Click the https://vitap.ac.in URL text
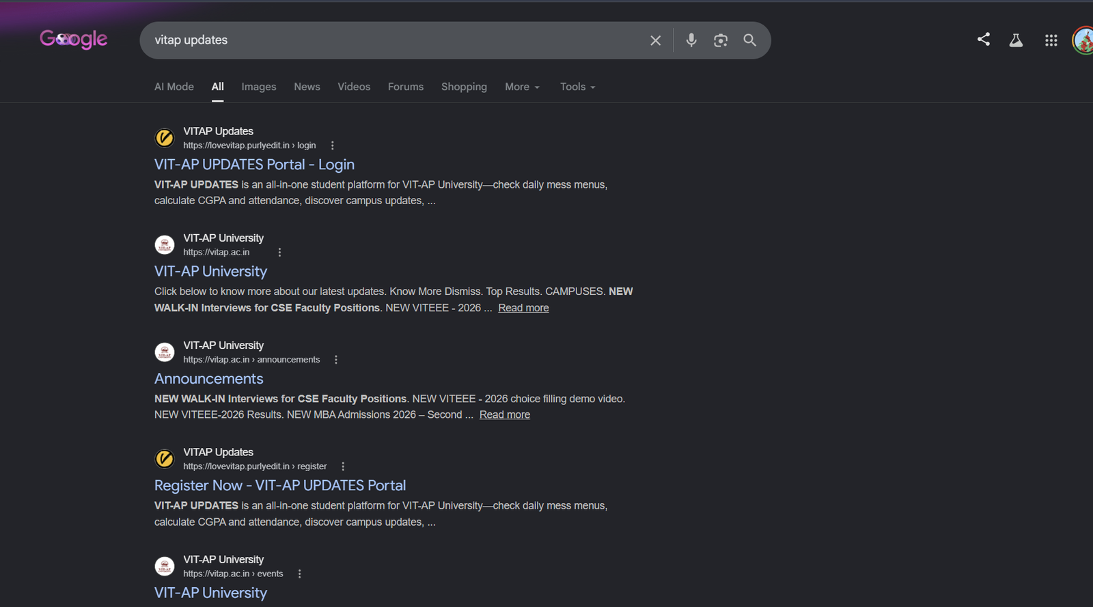This screenshot has width=1093, height=607. point(216,252)
